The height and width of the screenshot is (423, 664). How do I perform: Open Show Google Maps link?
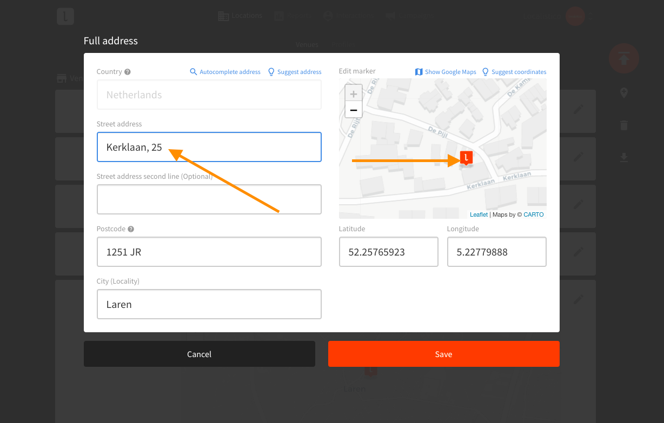tap(446, 72)
